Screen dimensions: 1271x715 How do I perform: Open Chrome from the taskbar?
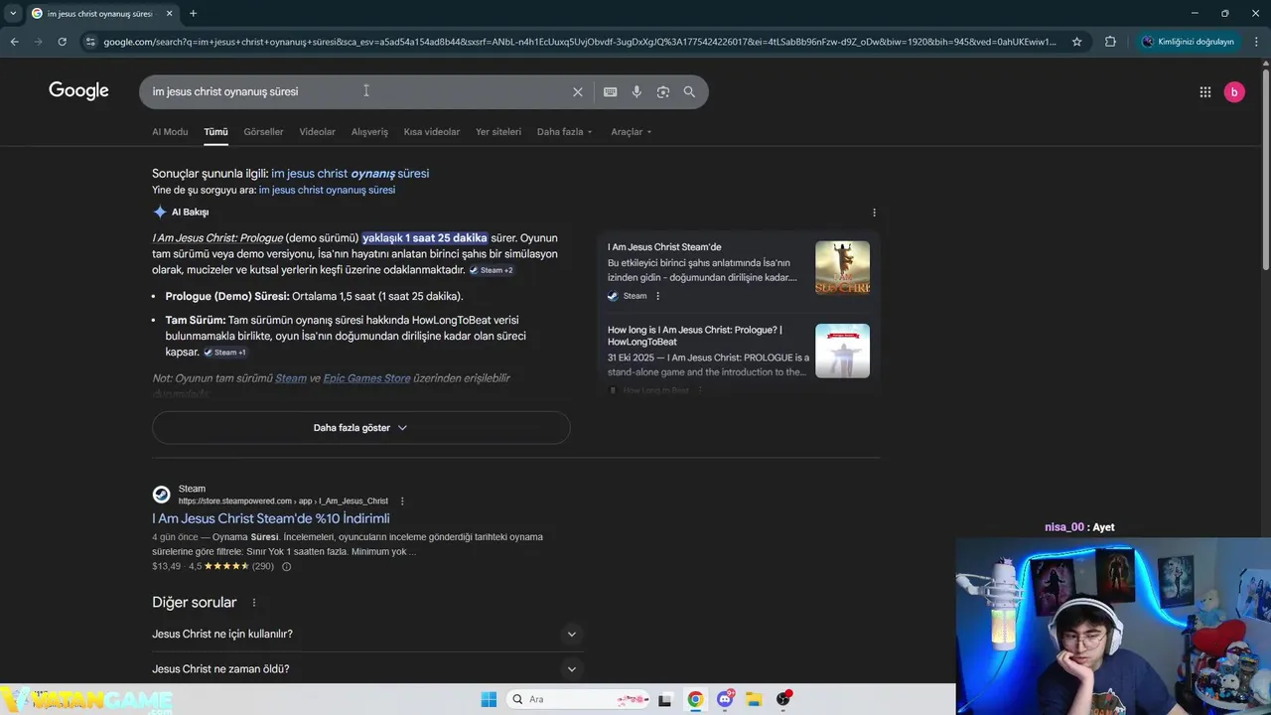click(695, 699)
